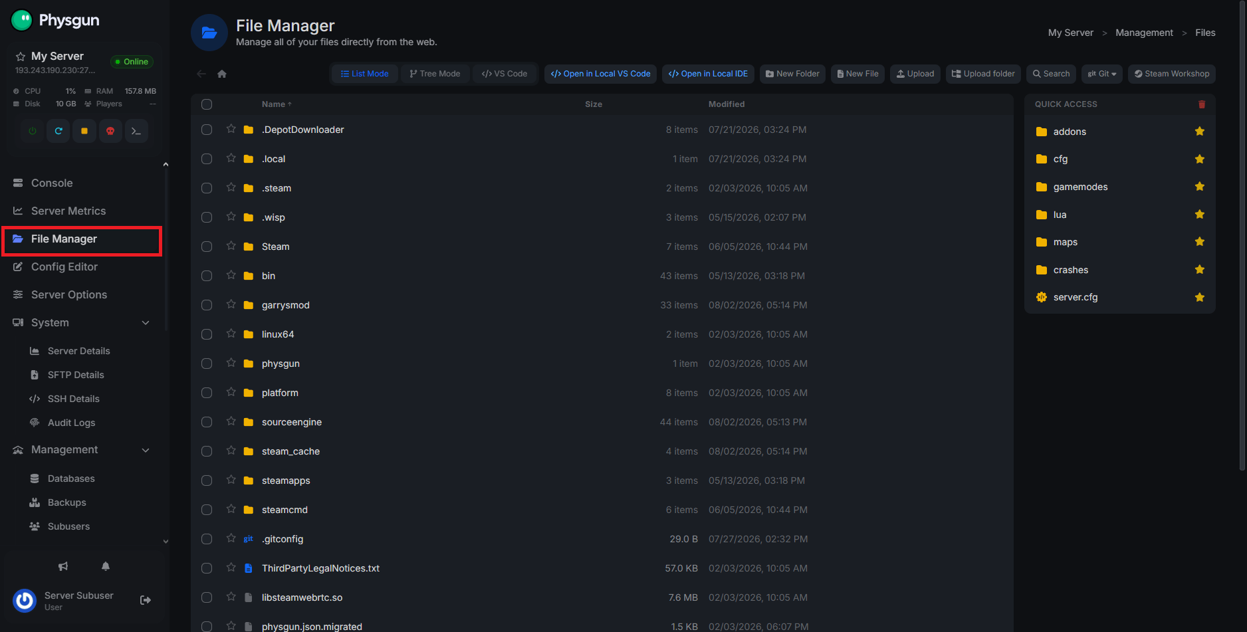This screenshot has width=1247, height=632.
Task: Start the server with the green power icon
Action: pyautogui.click(x=33, y=131)
